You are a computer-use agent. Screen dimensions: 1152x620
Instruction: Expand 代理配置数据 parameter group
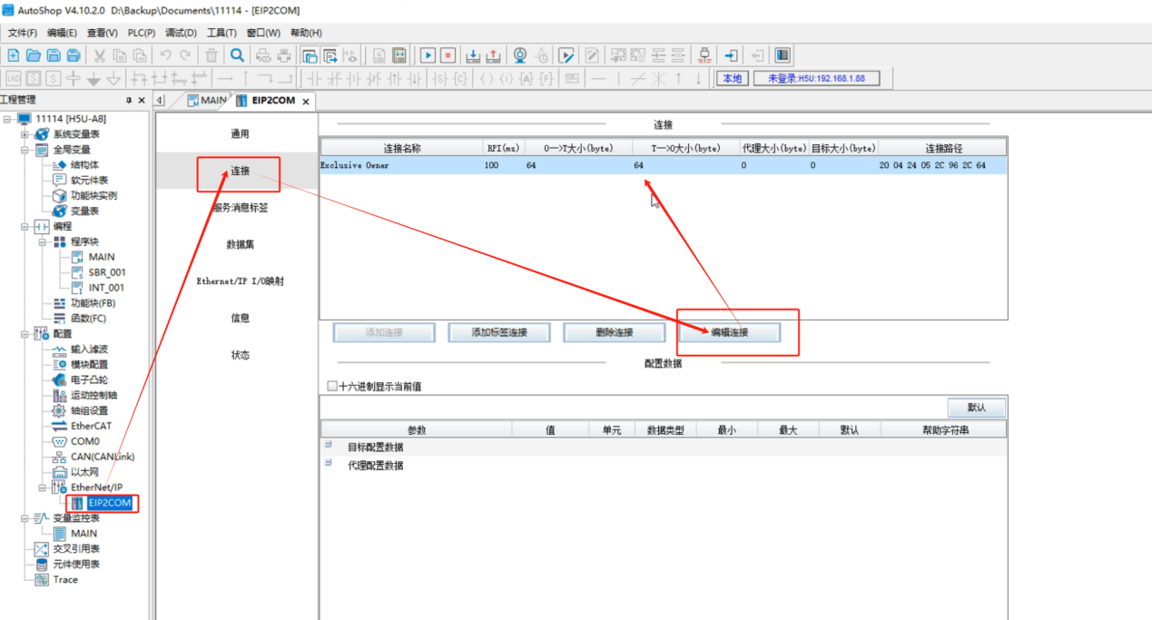coord(328,464)
